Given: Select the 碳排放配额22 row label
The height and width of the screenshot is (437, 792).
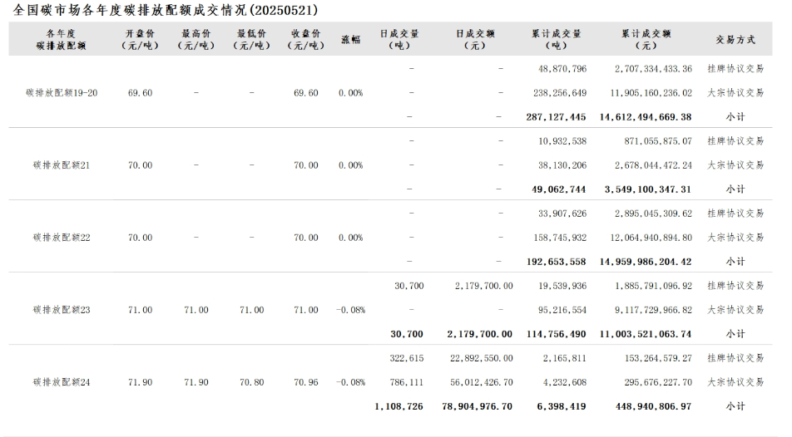Looking at the screenshot, I should (62, 238).
